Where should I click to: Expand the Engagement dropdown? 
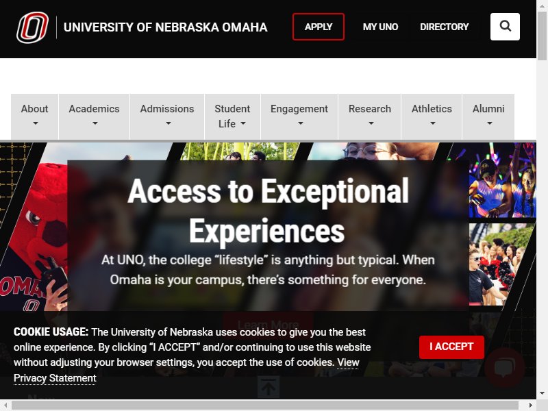[299, 116]
